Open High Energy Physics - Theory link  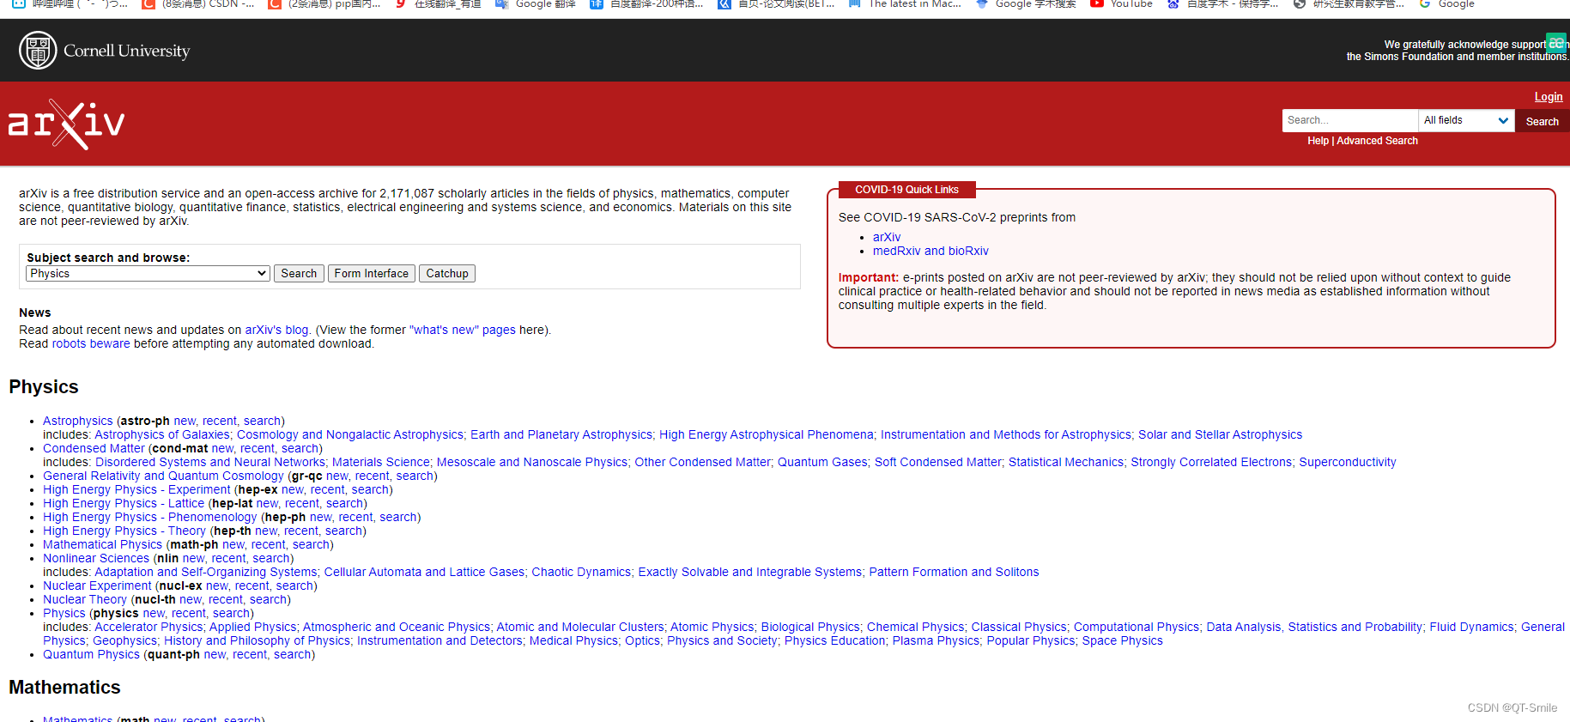[x=124, y=531]
